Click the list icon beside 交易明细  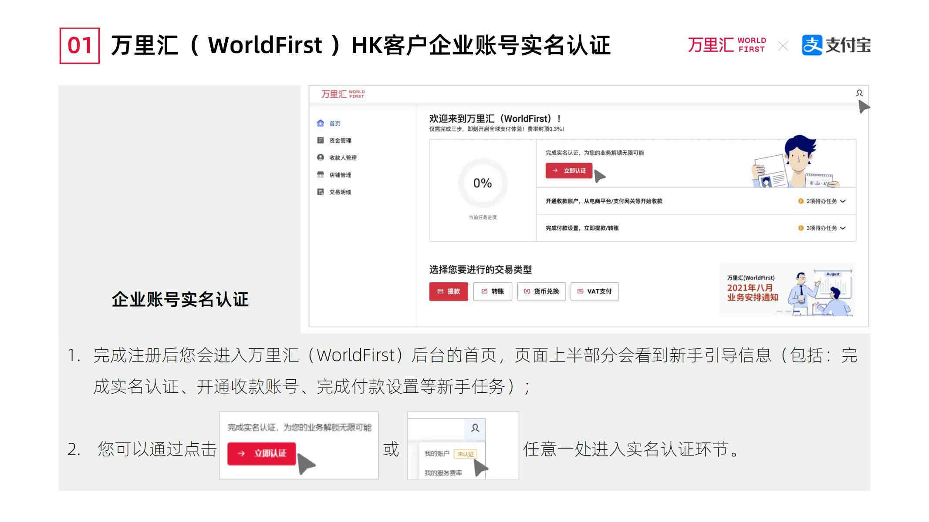click(321, 191)
